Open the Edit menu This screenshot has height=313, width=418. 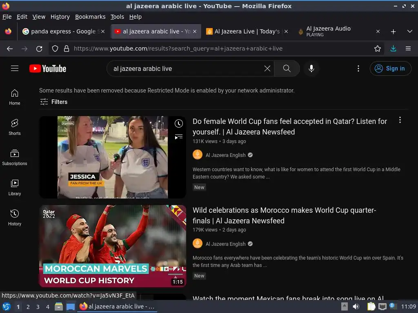(22, 17)
